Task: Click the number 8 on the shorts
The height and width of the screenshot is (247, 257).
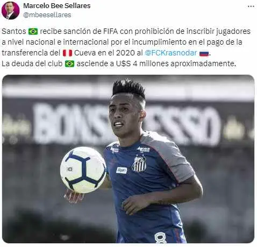Action: tap(161, 238)
